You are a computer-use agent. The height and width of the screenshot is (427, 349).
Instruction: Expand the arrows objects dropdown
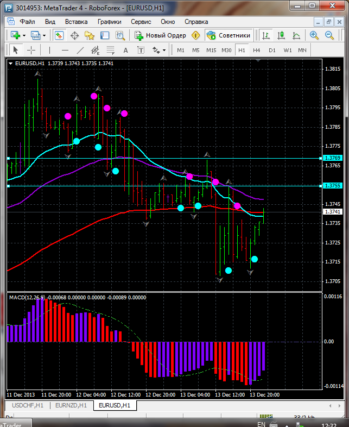164,50
